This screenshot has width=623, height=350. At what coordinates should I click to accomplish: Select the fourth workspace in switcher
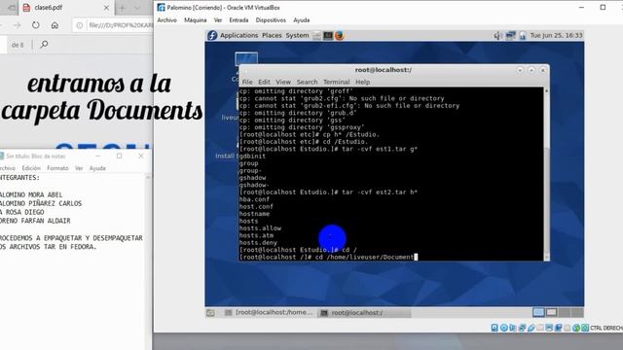[577, 313]
